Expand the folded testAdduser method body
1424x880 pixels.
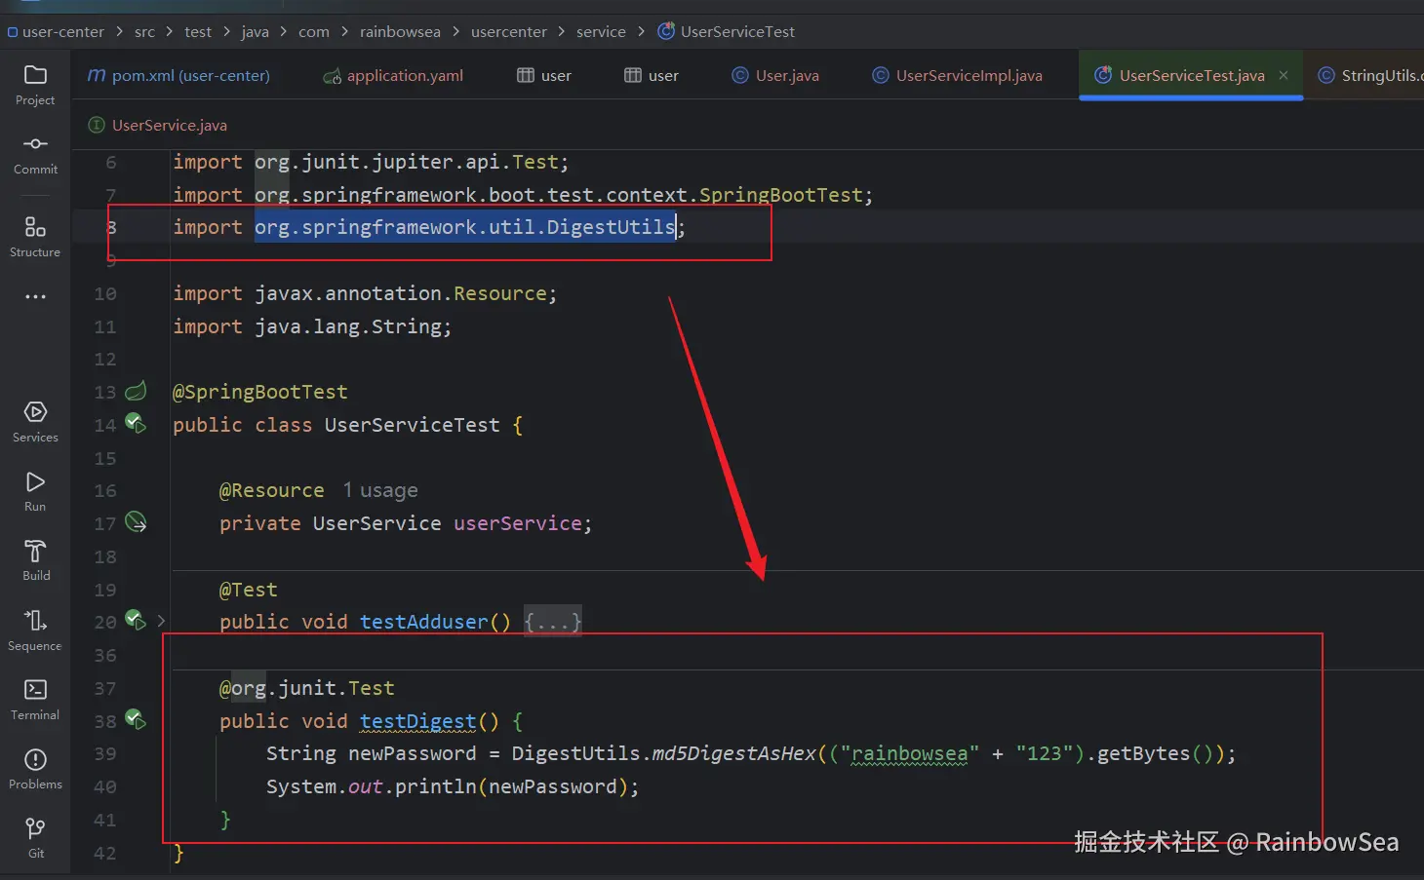(x=552, y=622)
